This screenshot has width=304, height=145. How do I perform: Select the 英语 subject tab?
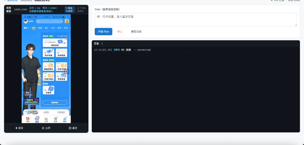pyautogui.click(x=59, y=28)
